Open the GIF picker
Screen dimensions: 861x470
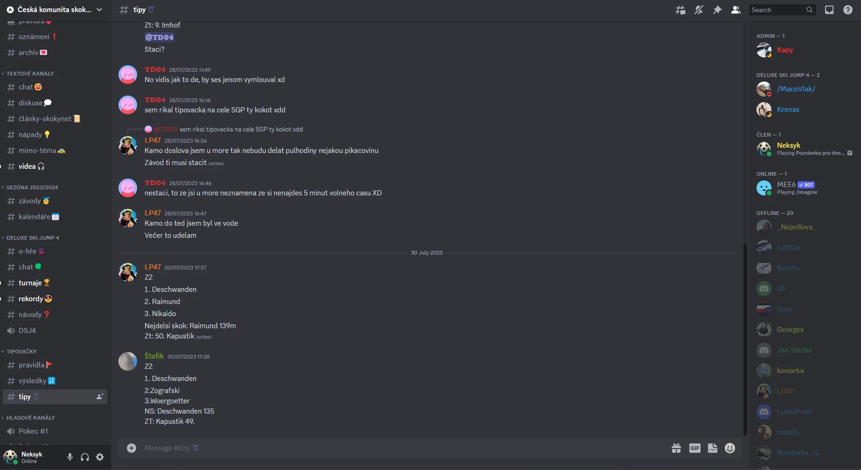(694, 448)
